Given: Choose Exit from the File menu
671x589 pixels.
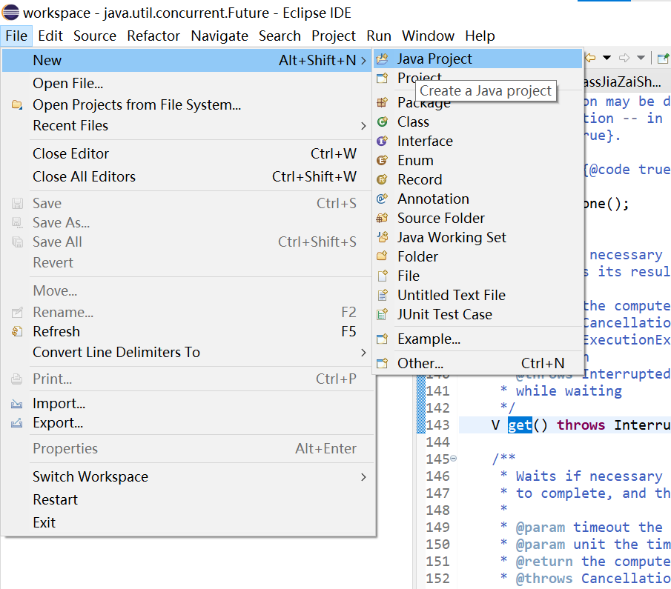Looking at the screenshot, I should 187,523.
